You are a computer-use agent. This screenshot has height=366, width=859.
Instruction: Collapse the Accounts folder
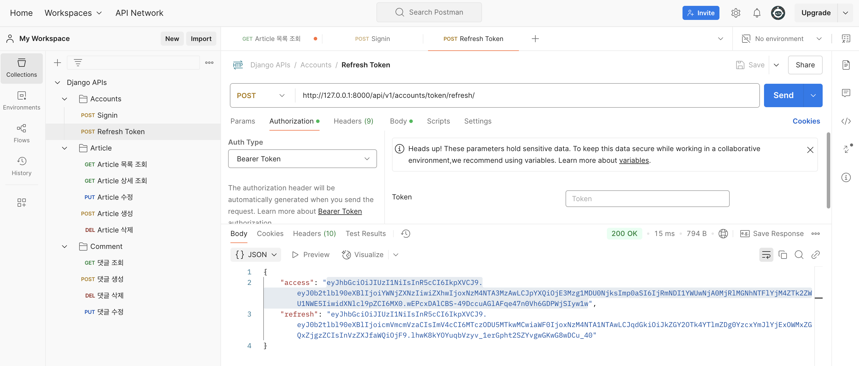pos(65,99)
